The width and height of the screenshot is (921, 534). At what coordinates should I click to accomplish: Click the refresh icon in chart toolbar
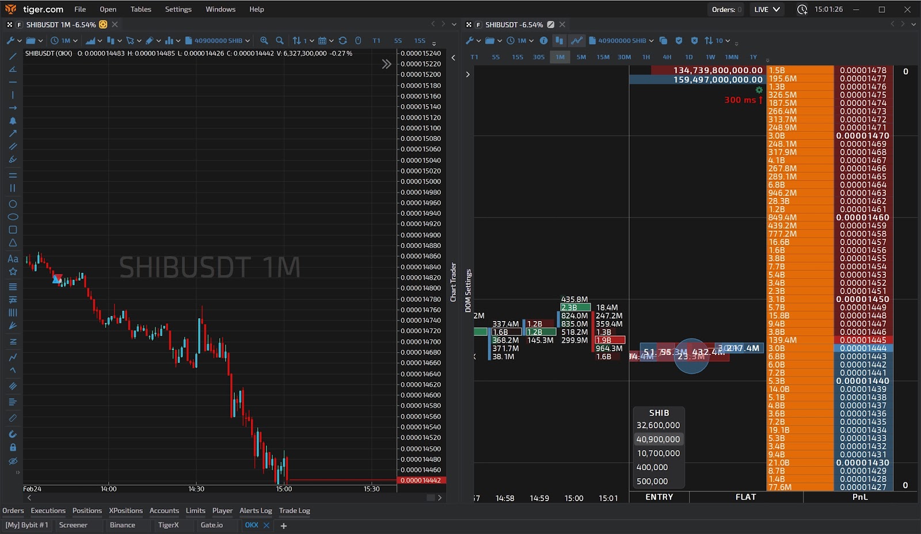coord(343,40)
